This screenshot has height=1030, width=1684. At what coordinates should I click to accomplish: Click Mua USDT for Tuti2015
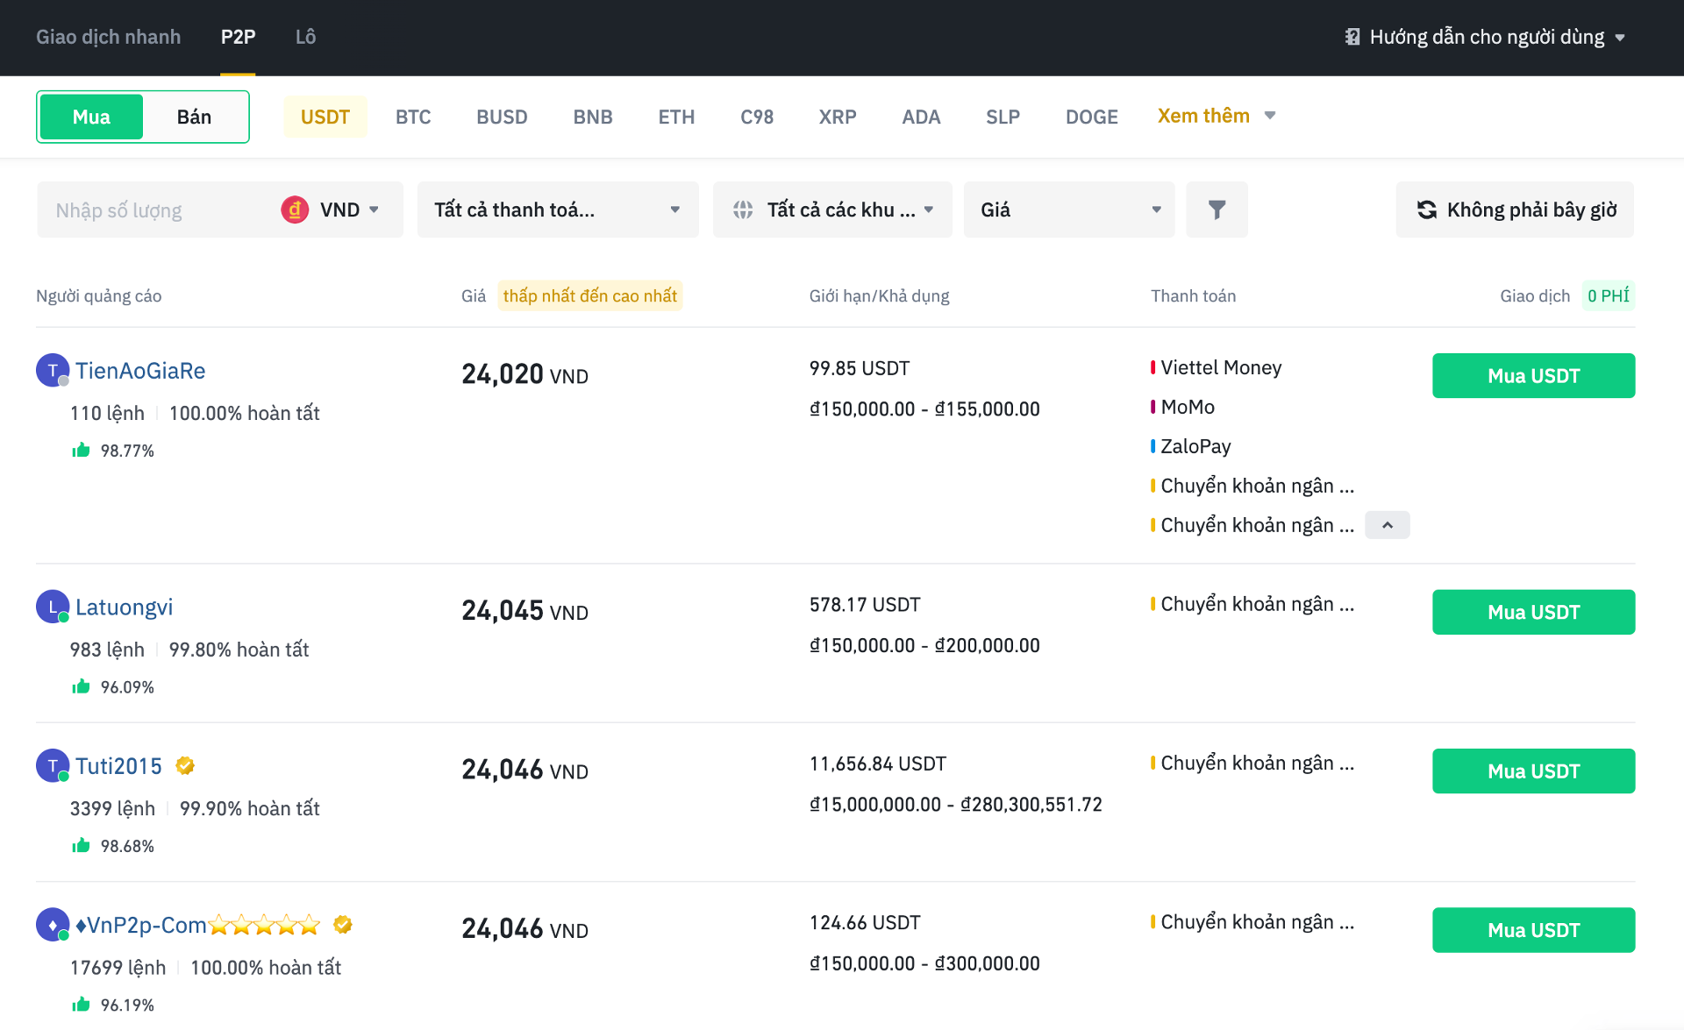1533,771
